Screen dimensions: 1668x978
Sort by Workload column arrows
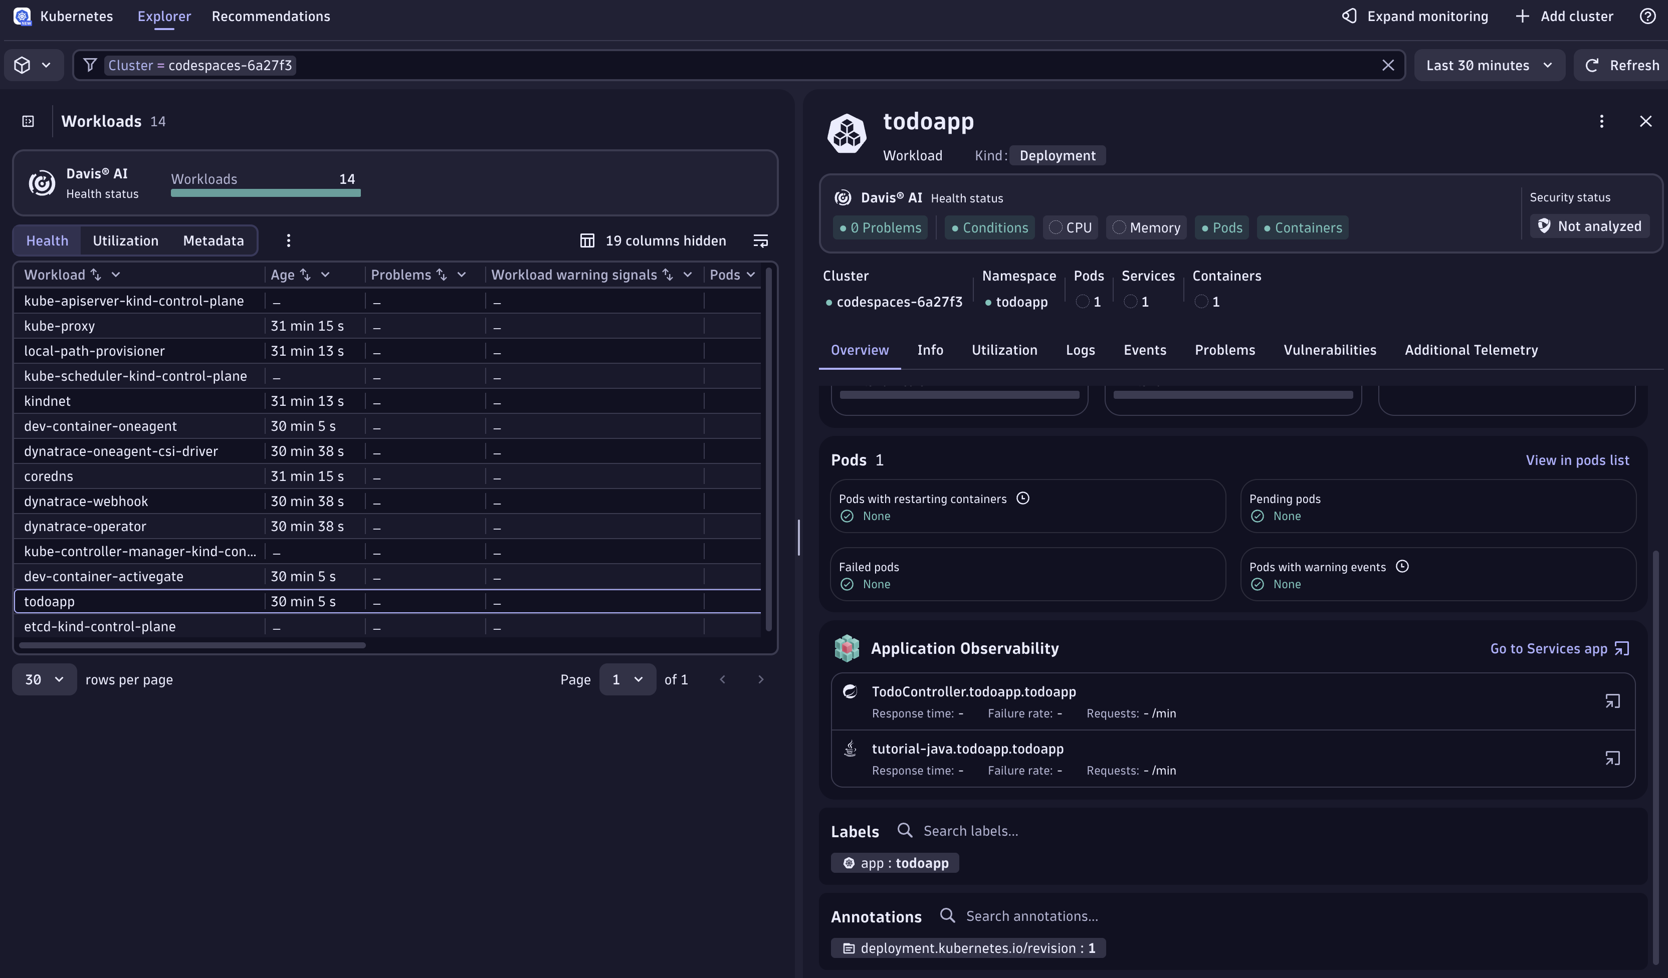pyautogui.click(x=96, y=274)
